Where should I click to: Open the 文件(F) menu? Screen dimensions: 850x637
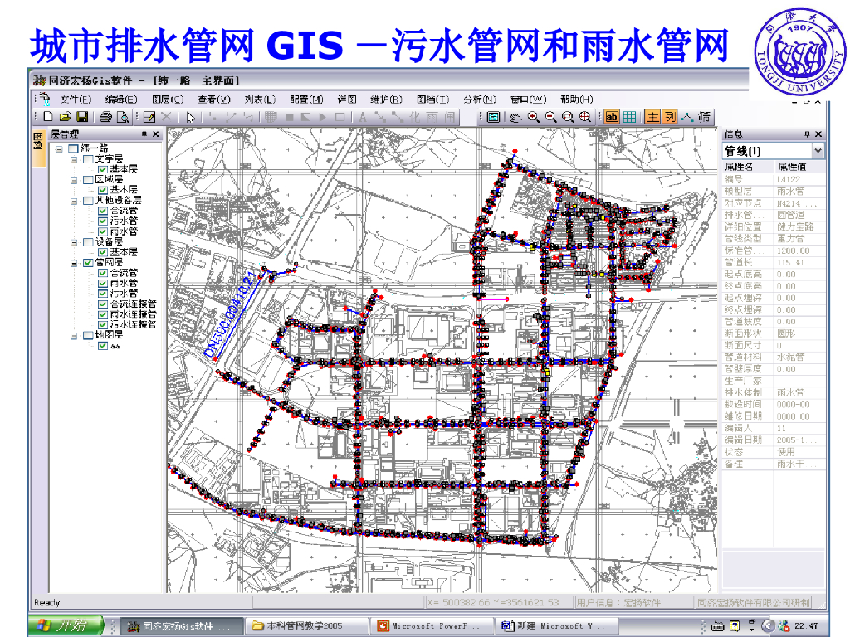pyautogui.click(x=75, y=99)
